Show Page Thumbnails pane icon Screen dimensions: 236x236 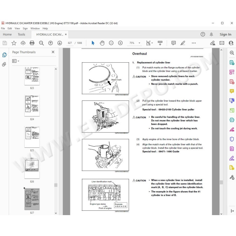4,55
